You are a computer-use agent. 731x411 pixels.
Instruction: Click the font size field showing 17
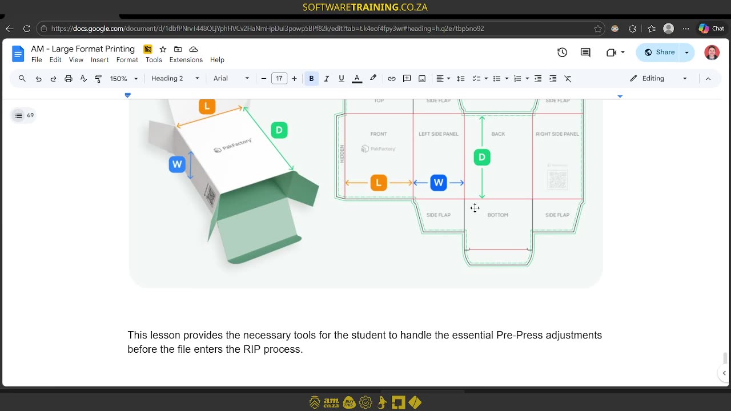tap(279, 78)
